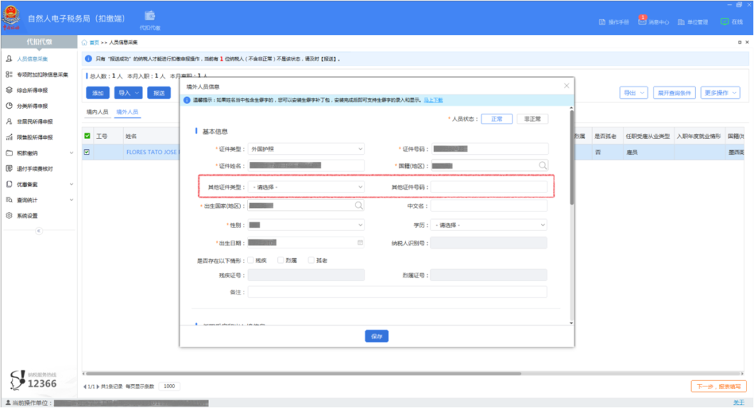Click the 单位管理 building icon
754x408 pixels.
[x=681, y=22]
